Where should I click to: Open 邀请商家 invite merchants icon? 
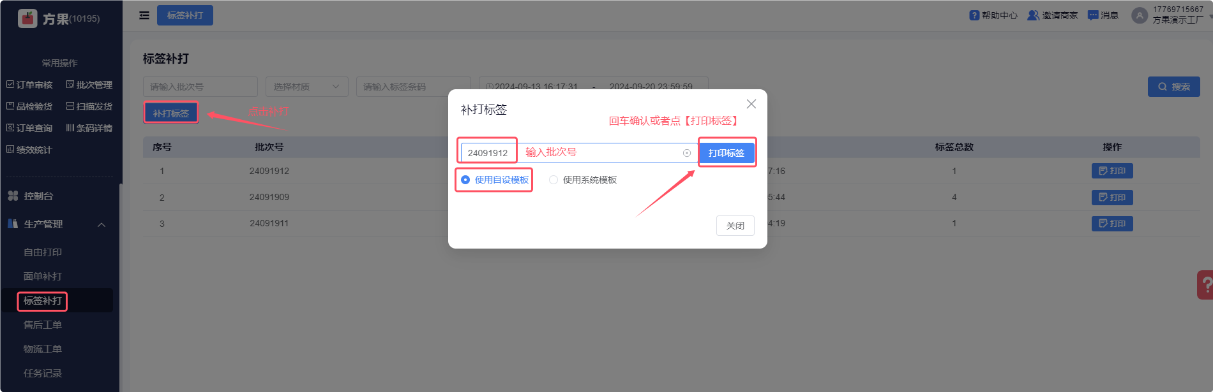click(1033, 15)
